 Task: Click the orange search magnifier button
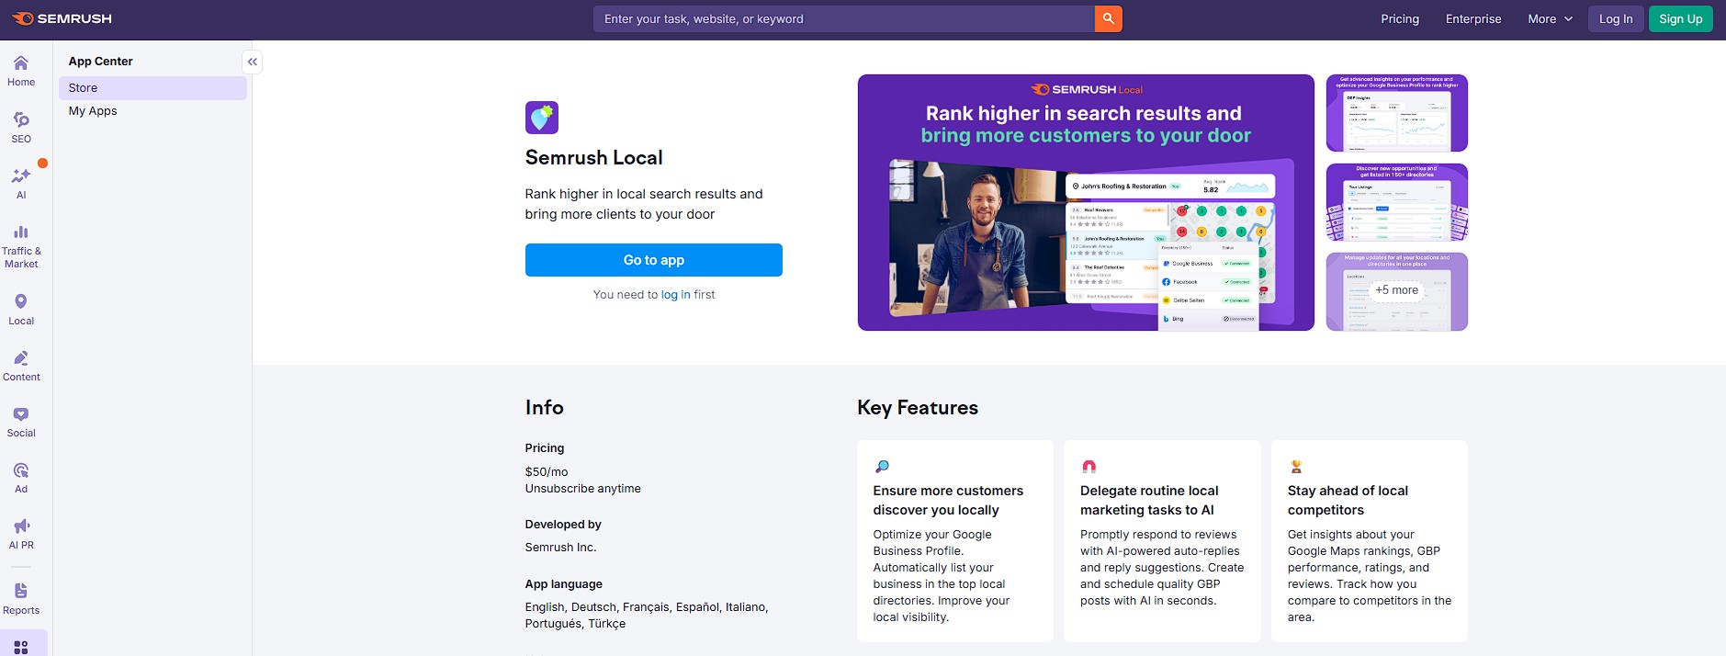1106,17
